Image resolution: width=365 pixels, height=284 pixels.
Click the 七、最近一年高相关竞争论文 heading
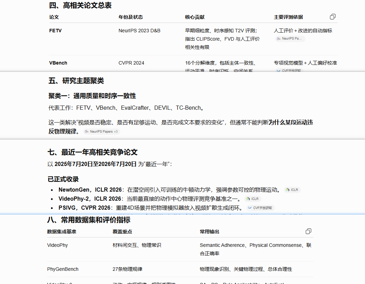click(x=93, y=152)
